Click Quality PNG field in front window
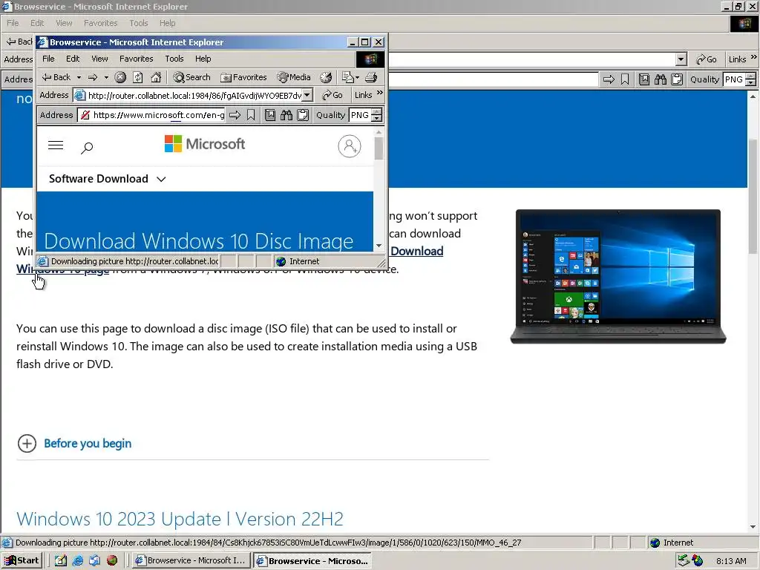The image size is (760, 570). tap(360, 115)
